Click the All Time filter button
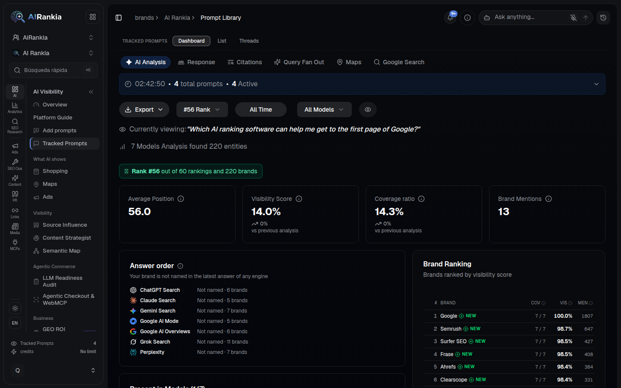The height and width of the screenshot is (388, 621). tap(261, 110)
